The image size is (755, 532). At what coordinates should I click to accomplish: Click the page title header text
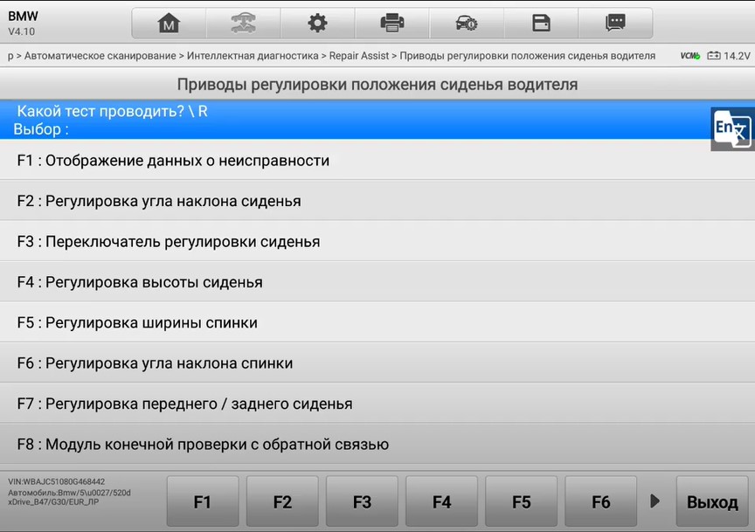tap(377, 84)
